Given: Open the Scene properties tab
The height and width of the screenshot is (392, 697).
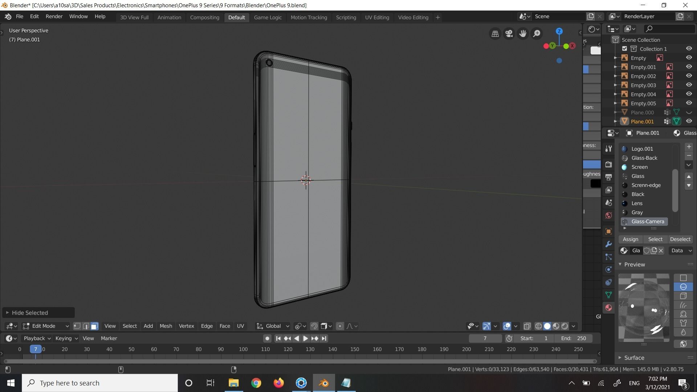Looking at the screenshot, I should (x=609, y=203).
